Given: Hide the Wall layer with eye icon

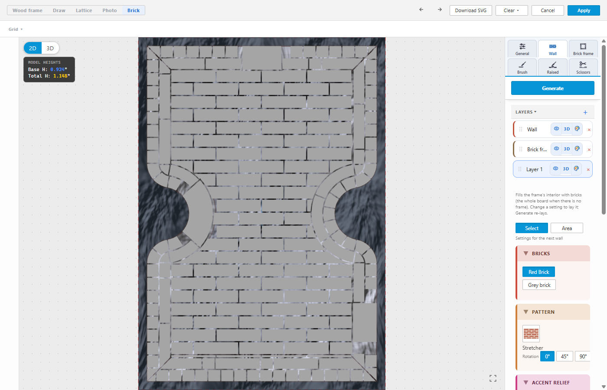Looking at the screenshot, I should coord(556,129).
